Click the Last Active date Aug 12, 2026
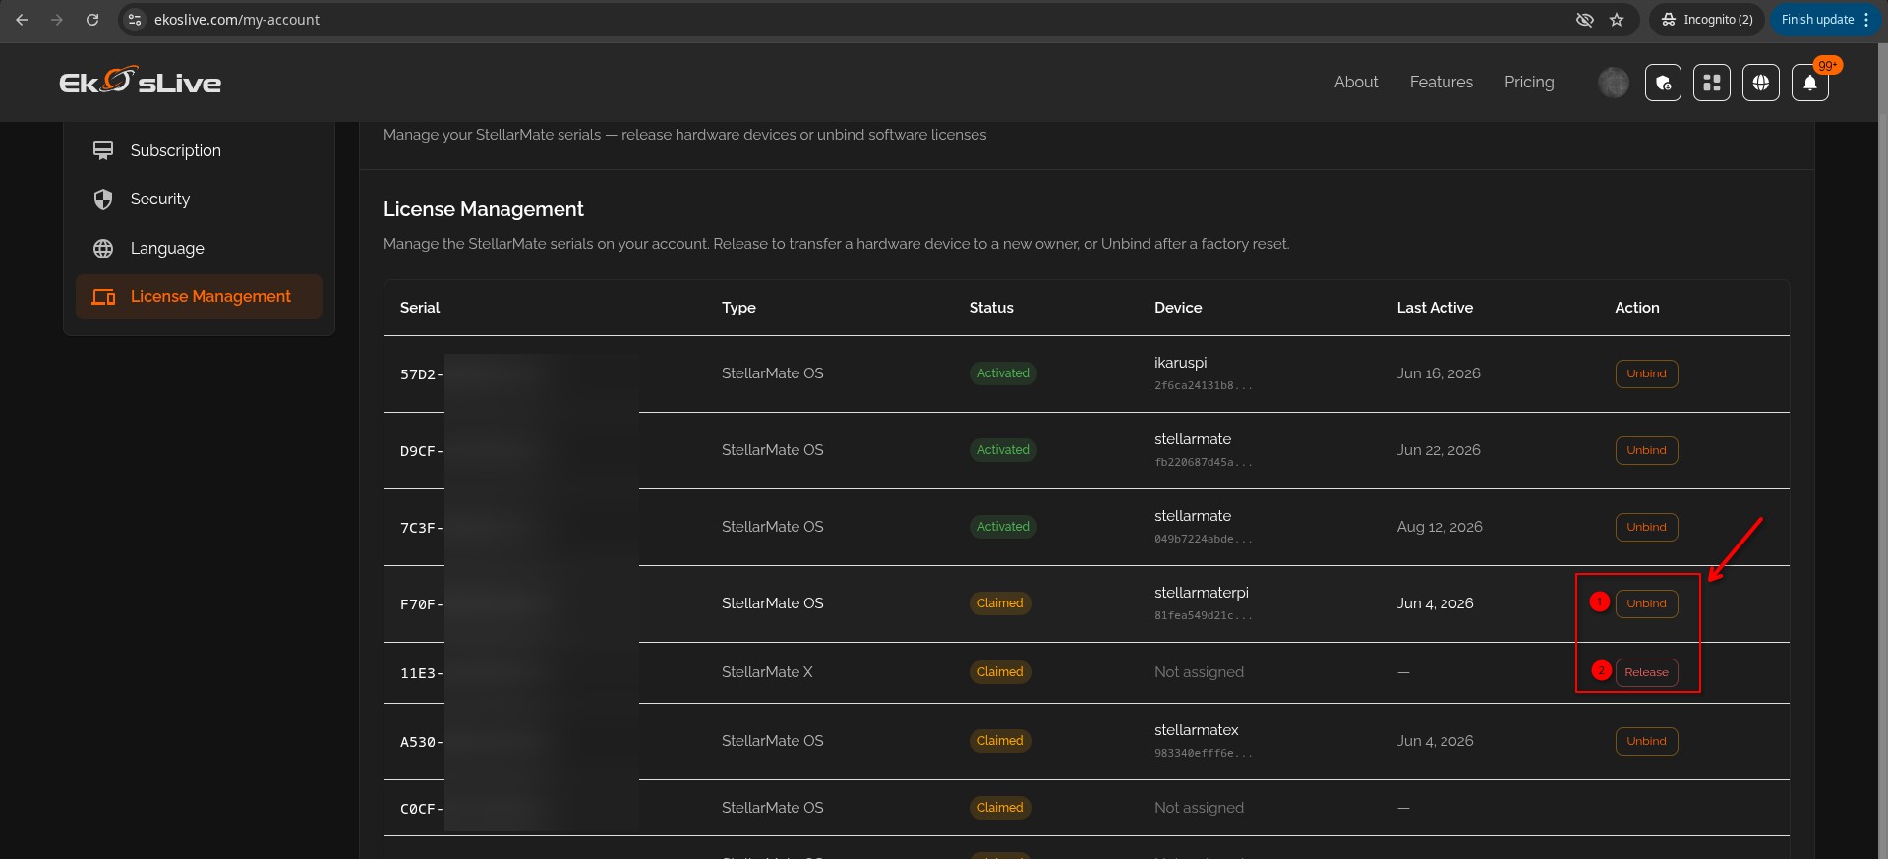The height and width of the screenshot is (859, 1888). coord(1440,527)
